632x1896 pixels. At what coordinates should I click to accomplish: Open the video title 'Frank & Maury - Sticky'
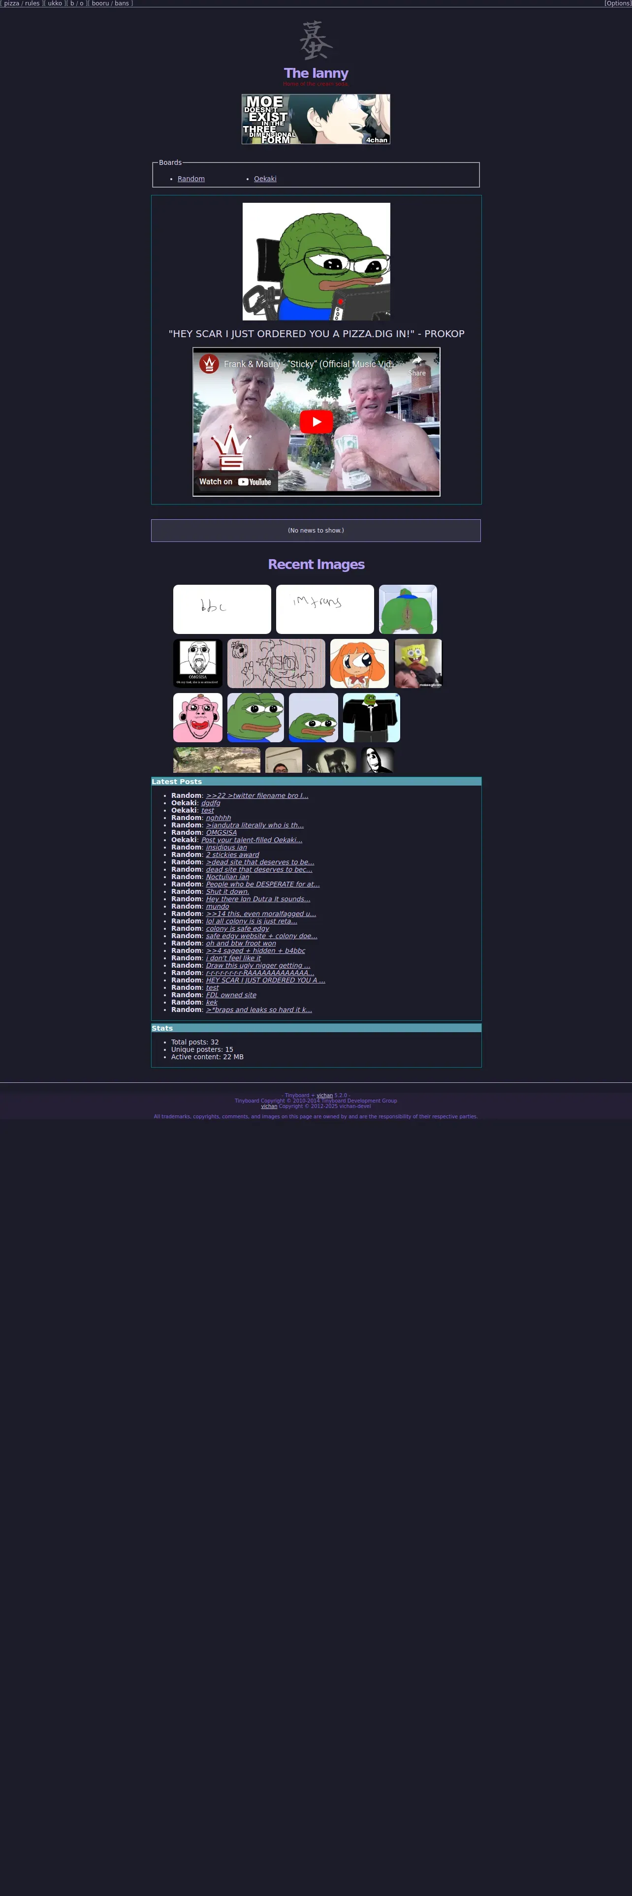309,364
